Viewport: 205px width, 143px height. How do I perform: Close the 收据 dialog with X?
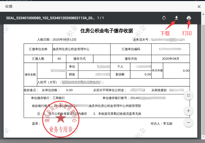[199, 6]
